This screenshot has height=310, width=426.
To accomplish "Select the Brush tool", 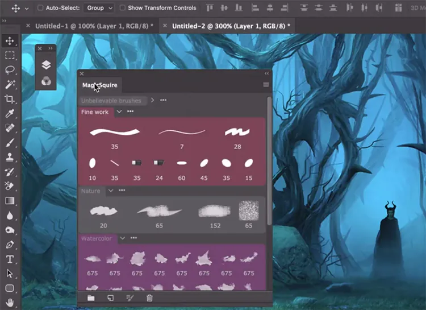I will [10, 142].
